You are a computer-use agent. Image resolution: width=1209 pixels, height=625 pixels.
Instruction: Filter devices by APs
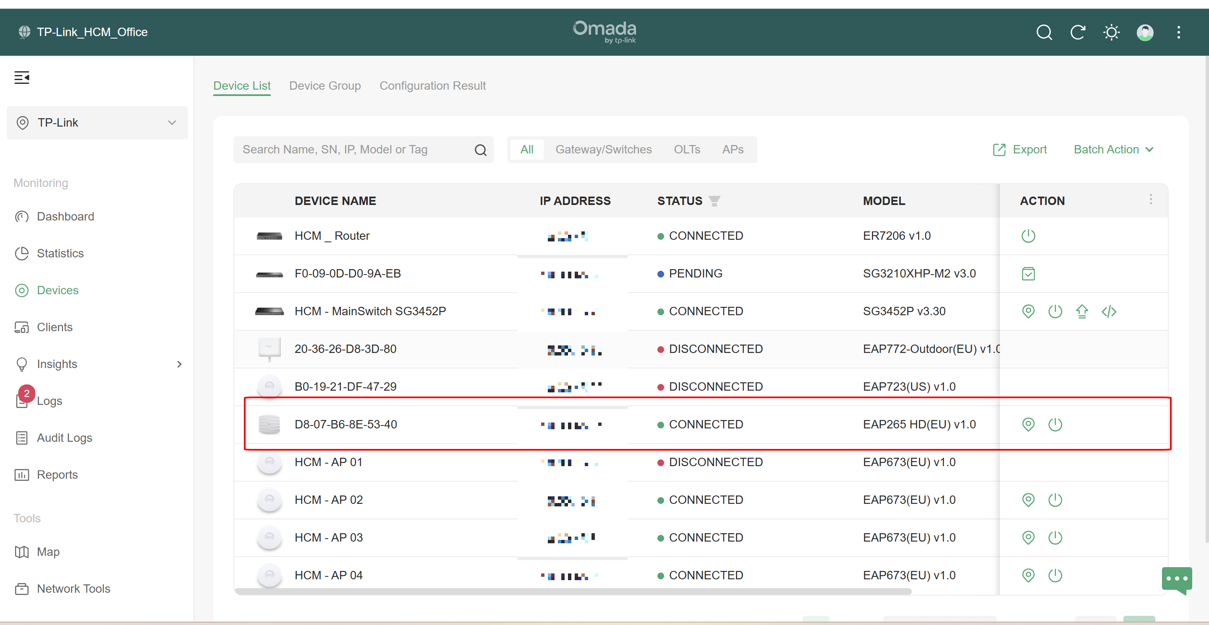(733, 150)
